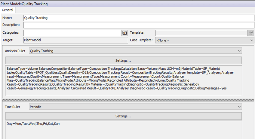Click the analysis rule configuration text box

click(123, 81)
